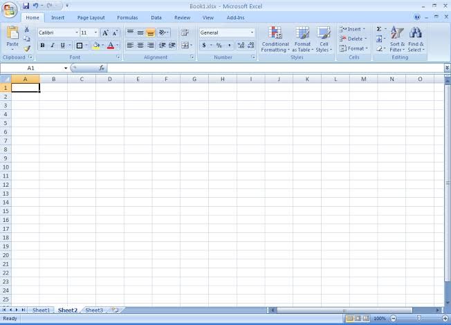Open the Office Button menu
The image size is (451, 325).
(x=10, y=10)
